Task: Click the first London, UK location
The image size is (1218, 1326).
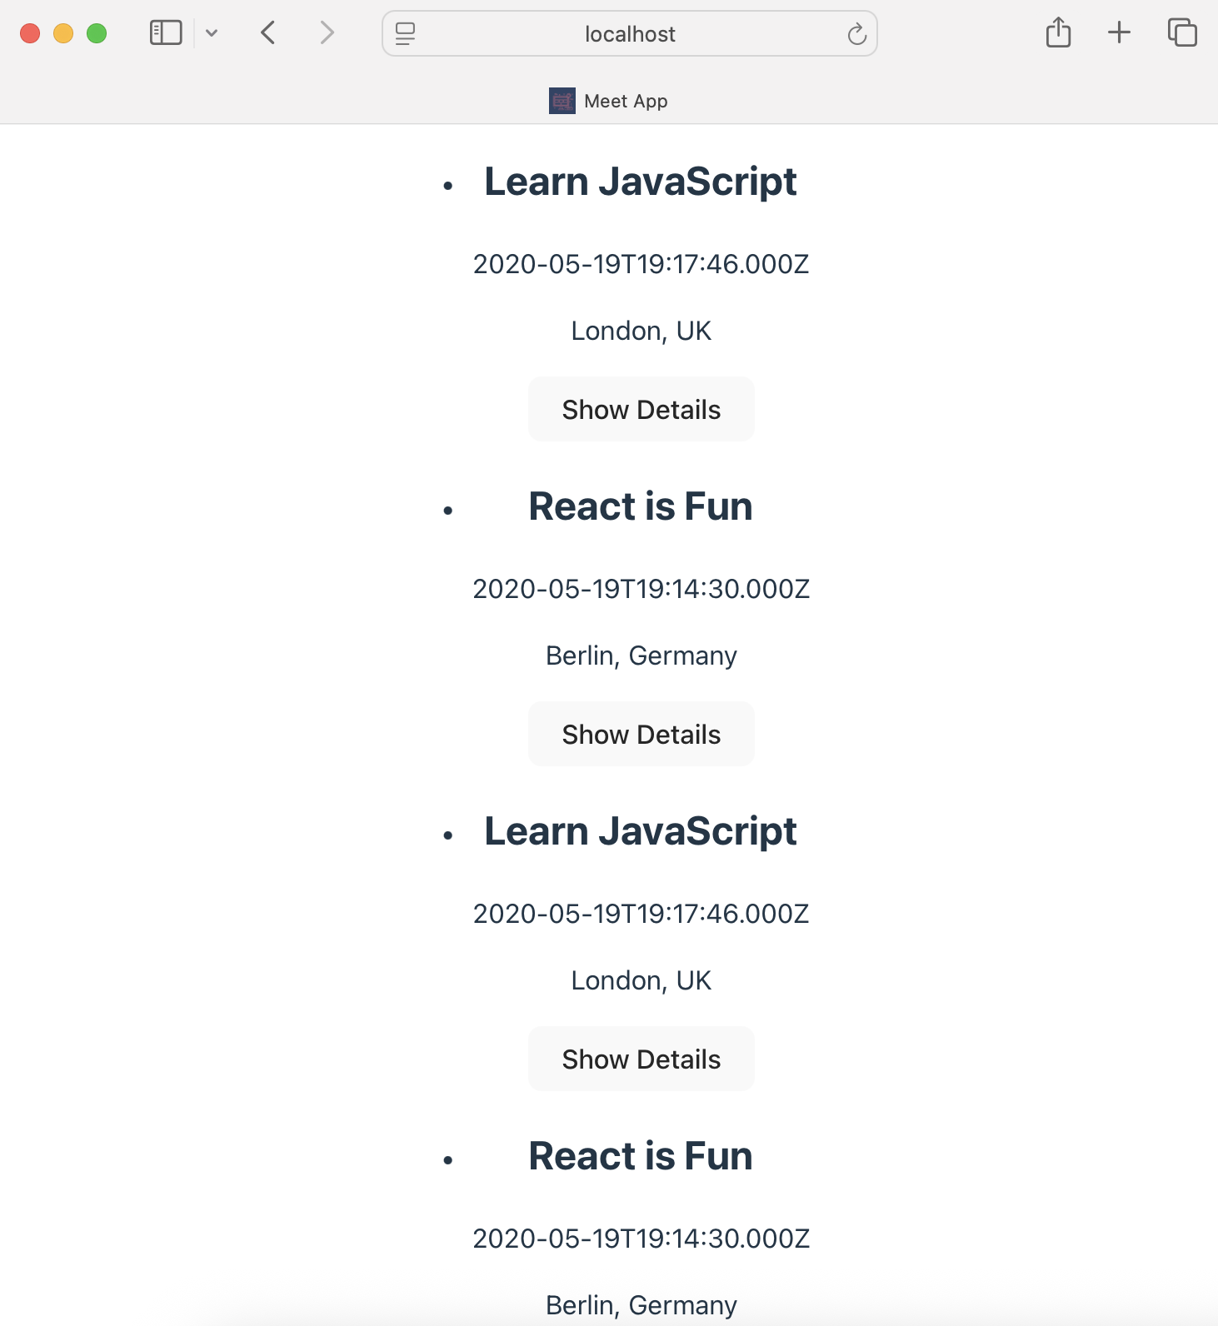Action: click(x=641, y=331)
